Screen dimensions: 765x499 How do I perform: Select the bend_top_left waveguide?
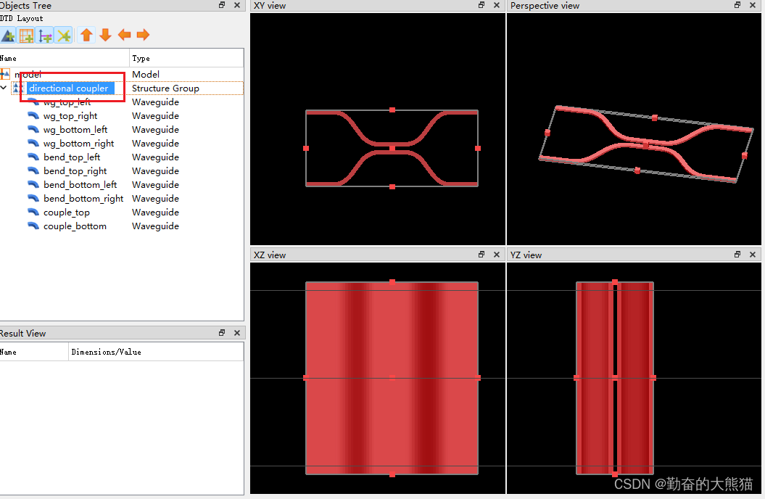[72, 157]
